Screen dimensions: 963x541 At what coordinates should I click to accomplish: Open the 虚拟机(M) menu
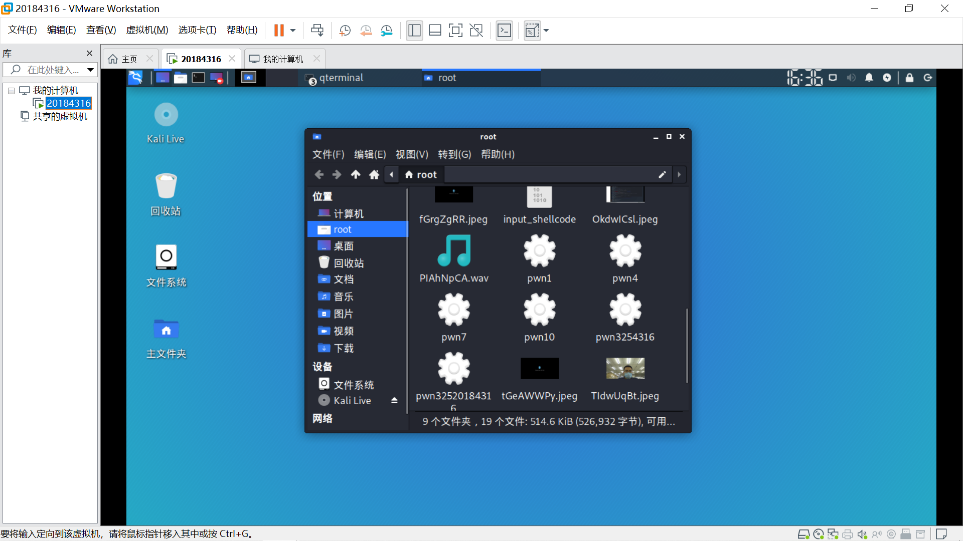tap(147, 30)
